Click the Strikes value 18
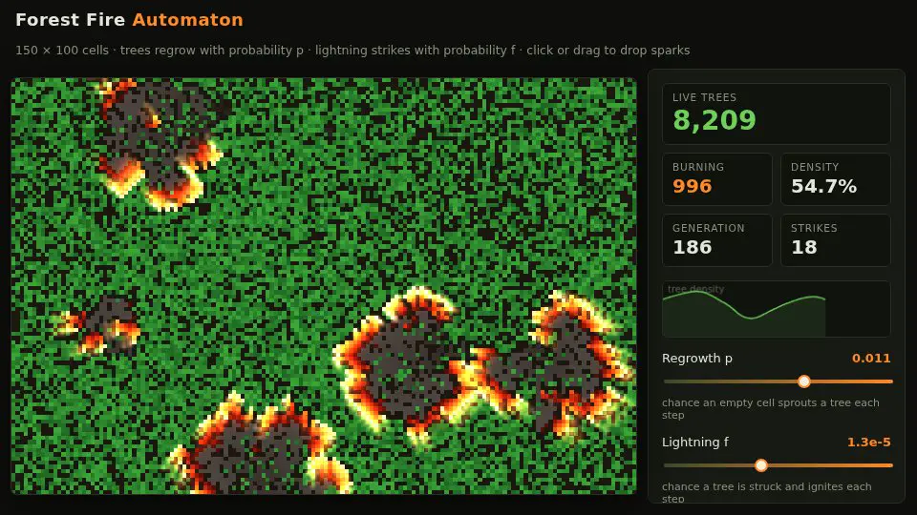 pyautogui.click(x=803, y=247)
